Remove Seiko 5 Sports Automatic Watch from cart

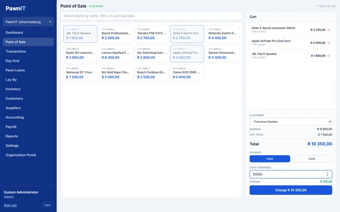329,30
